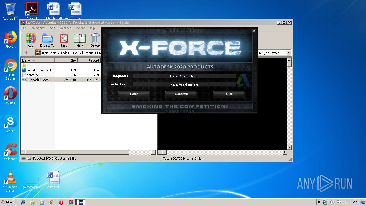The width and height of the screenshot is (366, 206).
Task: Close the X-Force keygen window
Action: [x=254, y=31]
